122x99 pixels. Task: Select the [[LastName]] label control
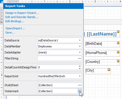[x=102, y=34]
